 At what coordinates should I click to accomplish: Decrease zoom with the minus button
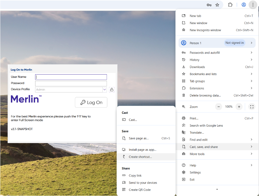point(218,107)
